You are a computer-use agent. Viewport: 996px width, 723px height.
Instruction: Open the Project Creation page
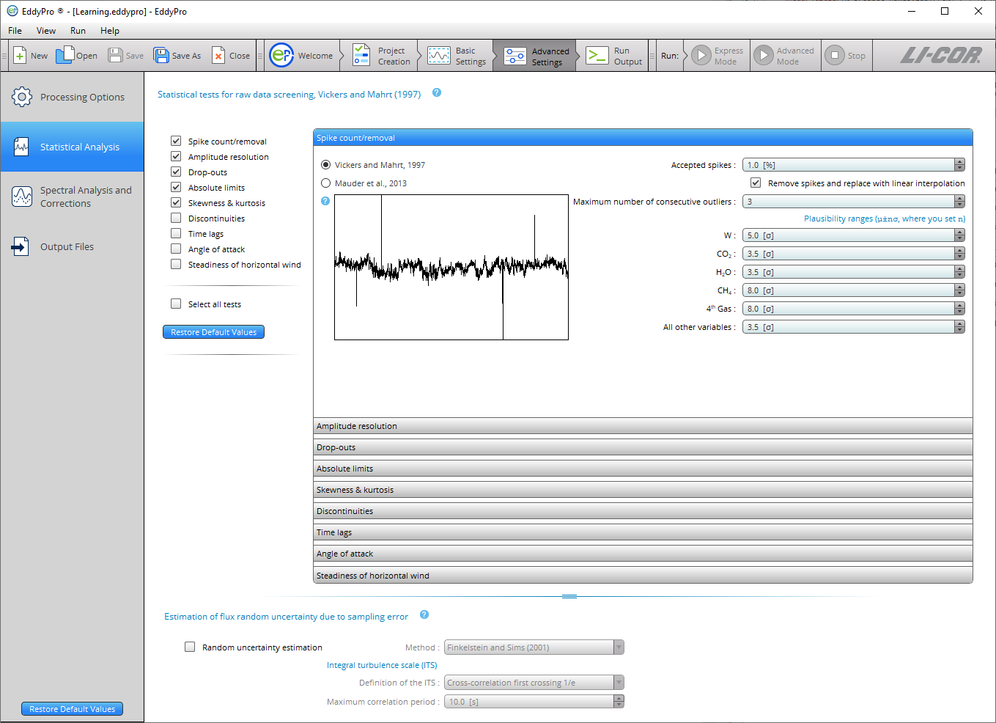click(381, 56)
